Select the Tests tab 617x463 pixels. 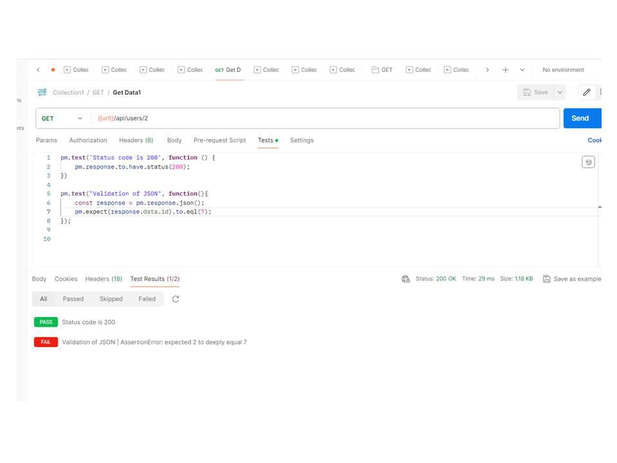(x=268, y=140)
